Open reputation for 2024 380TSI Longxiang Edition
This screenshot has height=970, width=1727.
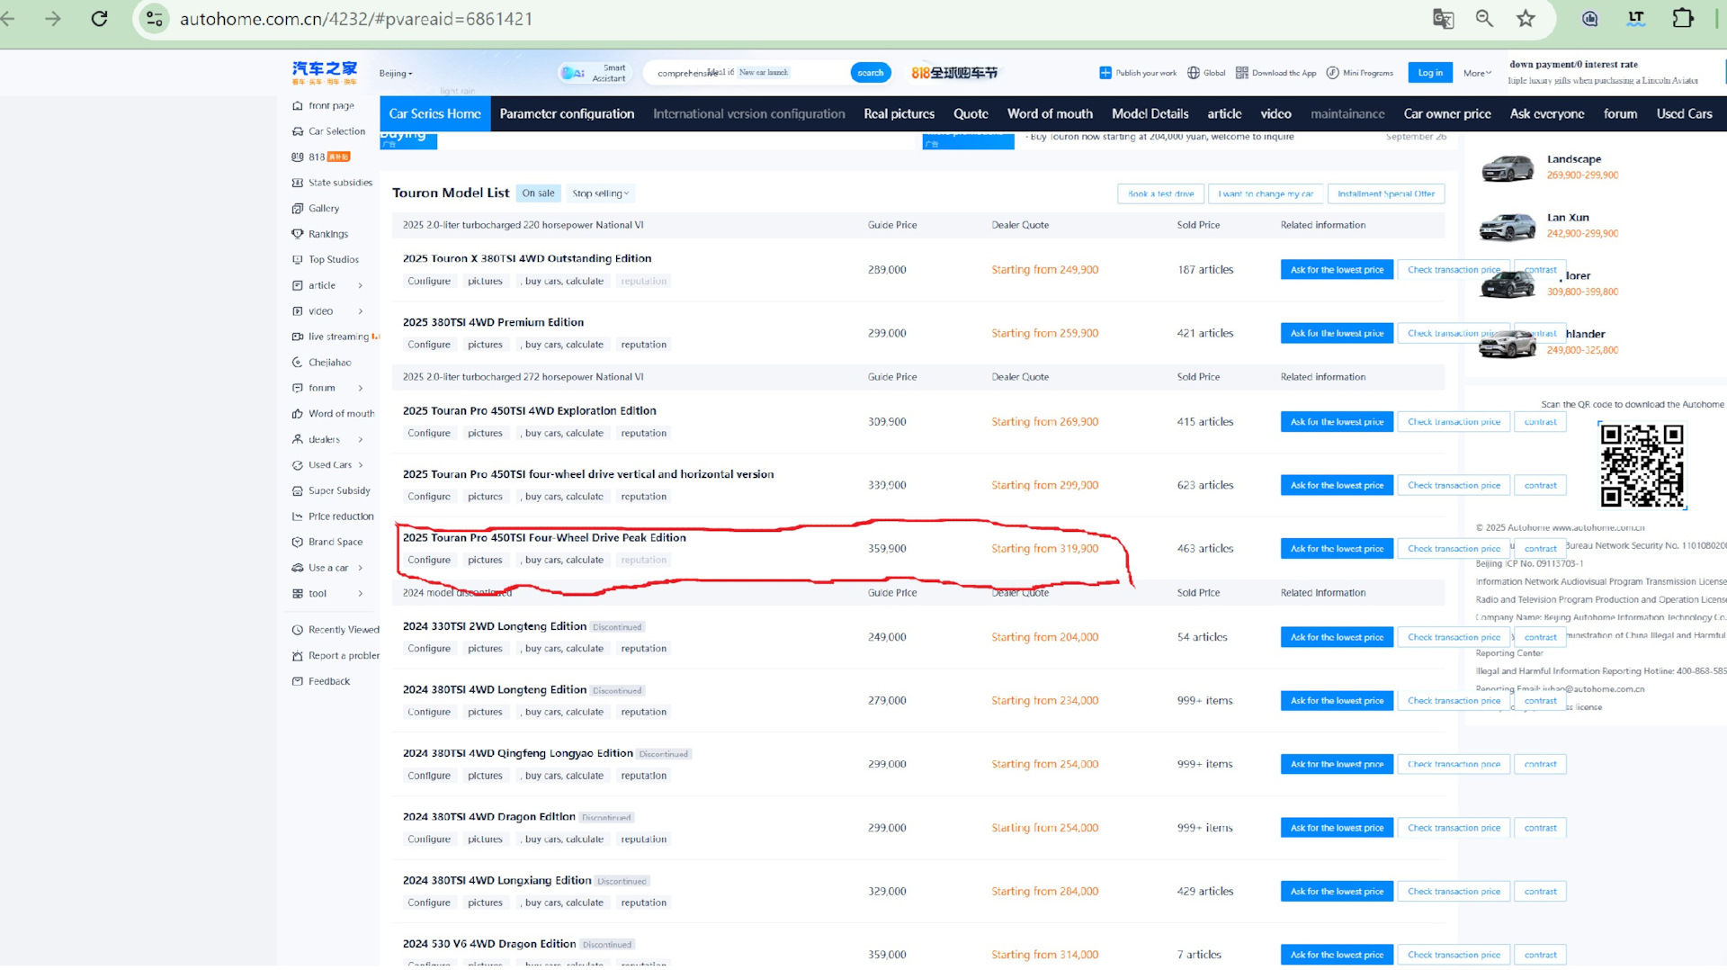pos(643,903)
